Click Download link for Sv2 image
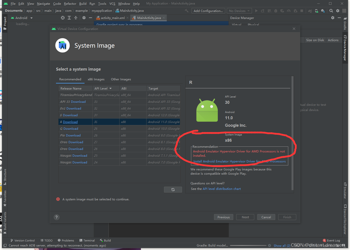 pyautogui.click(x=74, y=109)
